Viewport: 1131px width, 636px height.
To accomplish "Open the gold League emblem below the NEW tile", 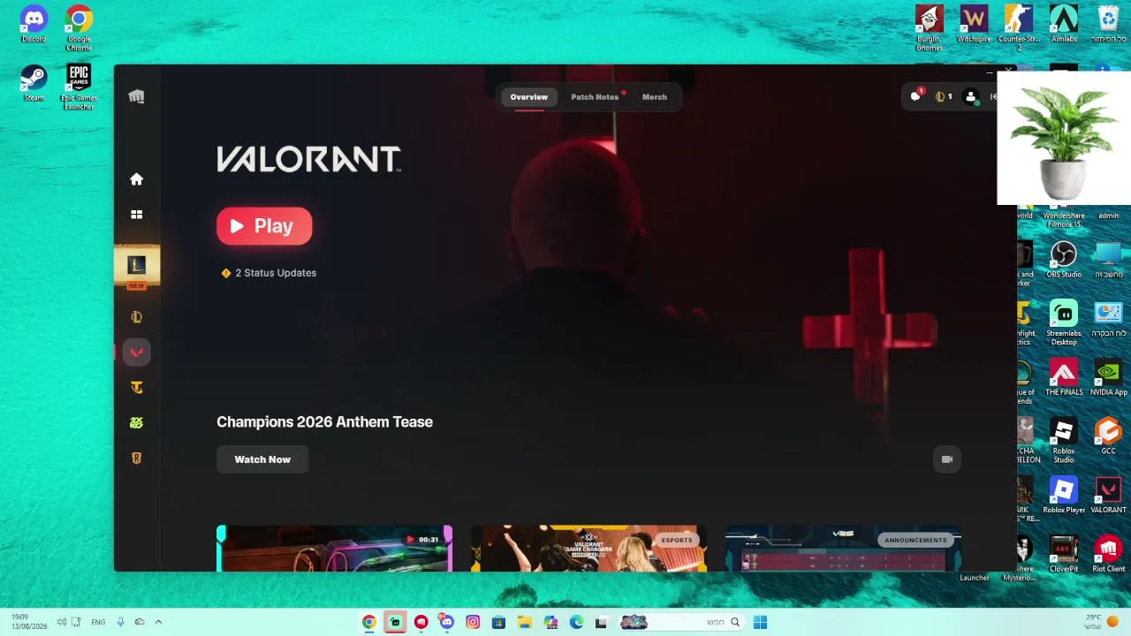I will (x=136, y=317).
